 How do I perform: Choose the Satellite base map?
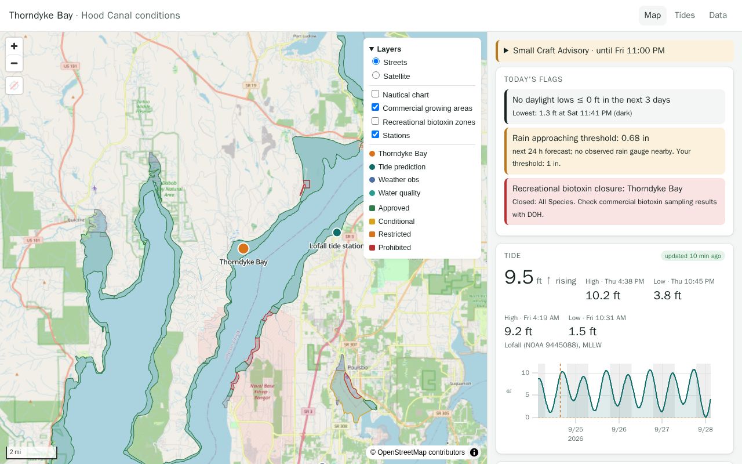[x=376, y=75]
